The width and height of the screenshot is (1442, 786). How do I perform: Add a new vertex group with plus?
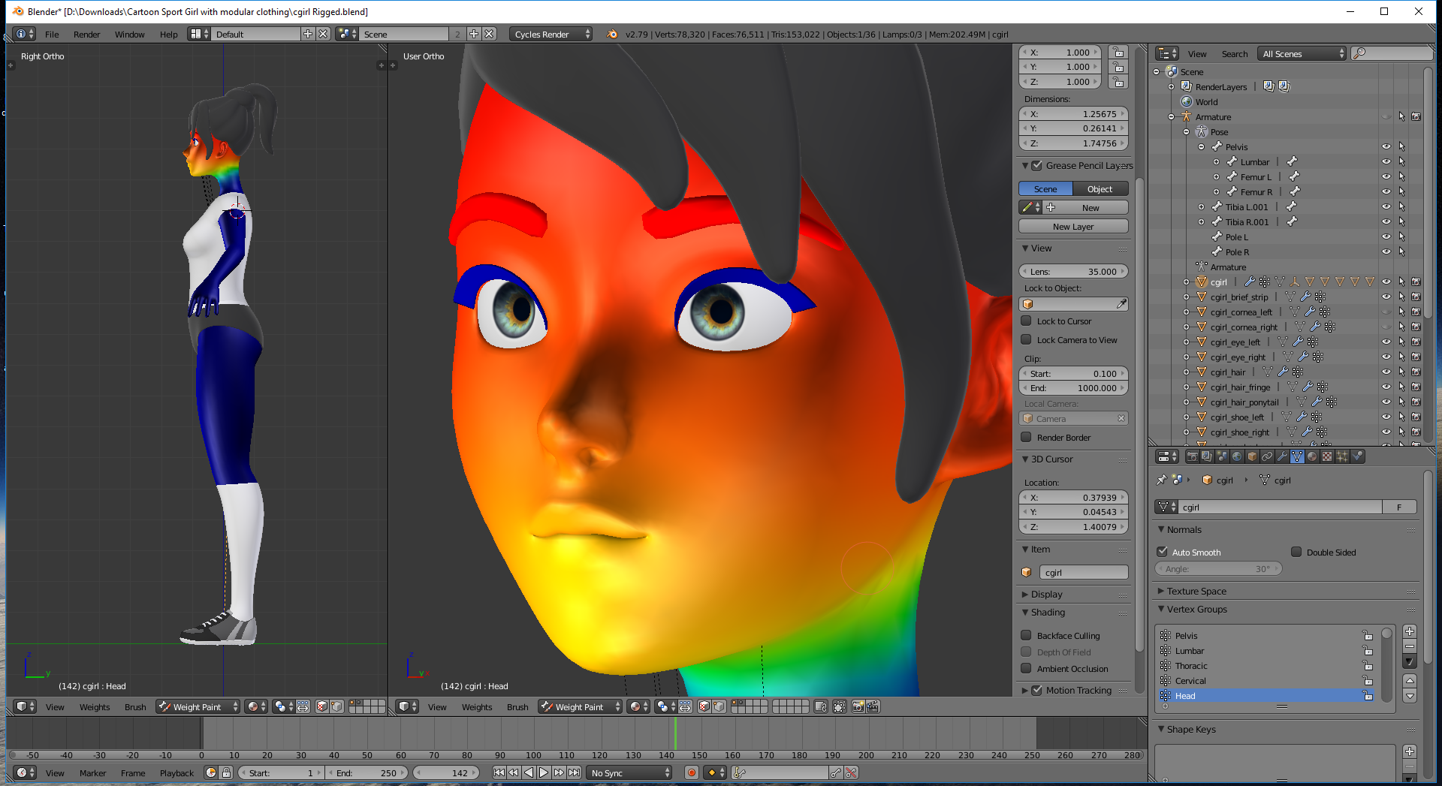coord(1410,631)
